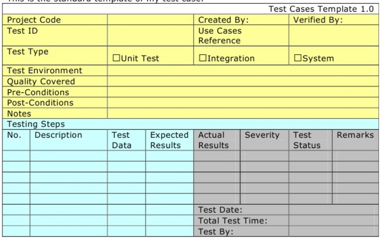Click the Total Test Time value field

[x=334, y=220]
